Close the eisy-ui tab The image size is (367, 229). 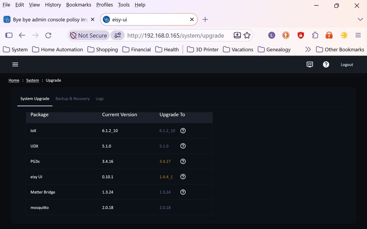[x=192, y=19]
